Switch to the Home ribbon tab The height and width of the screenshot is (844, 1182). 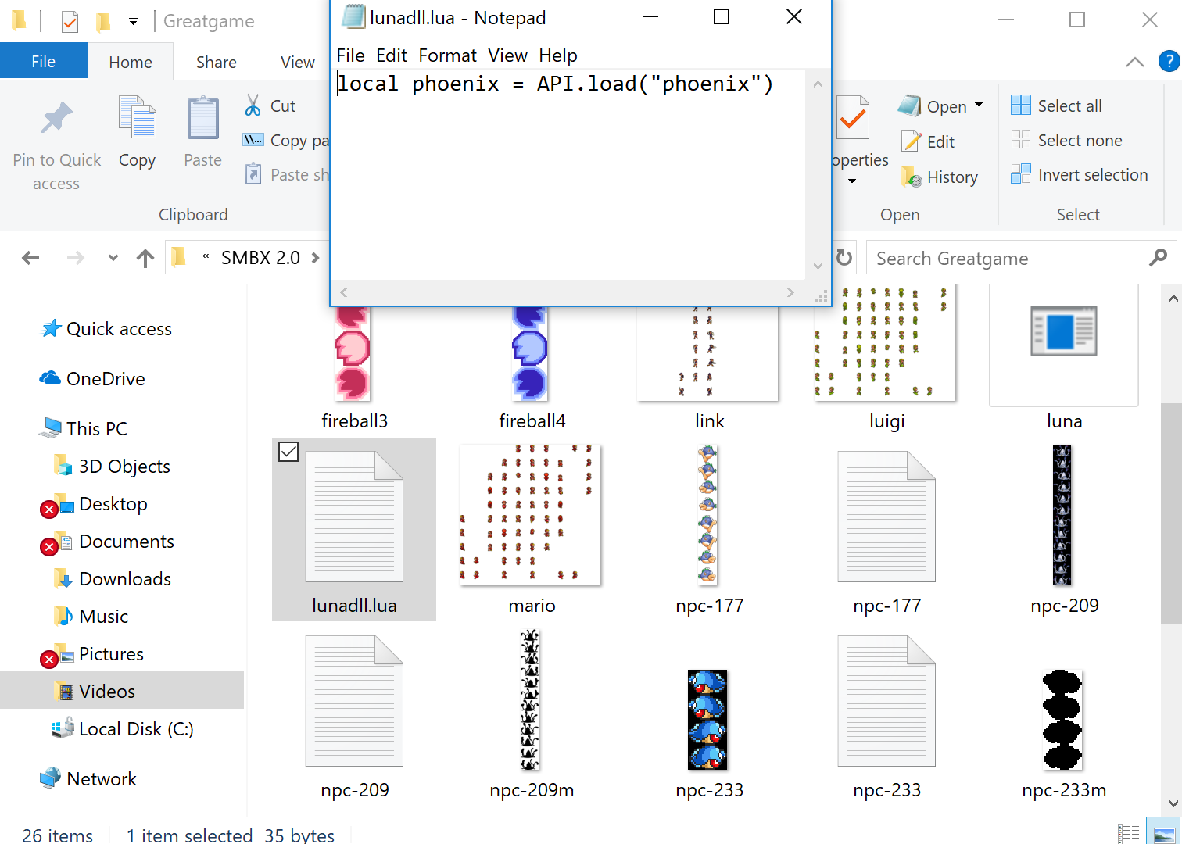coord(130,62)
